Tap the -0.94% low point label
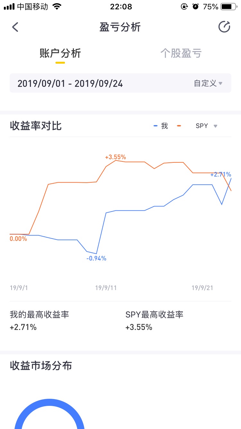 pos(96,259)
